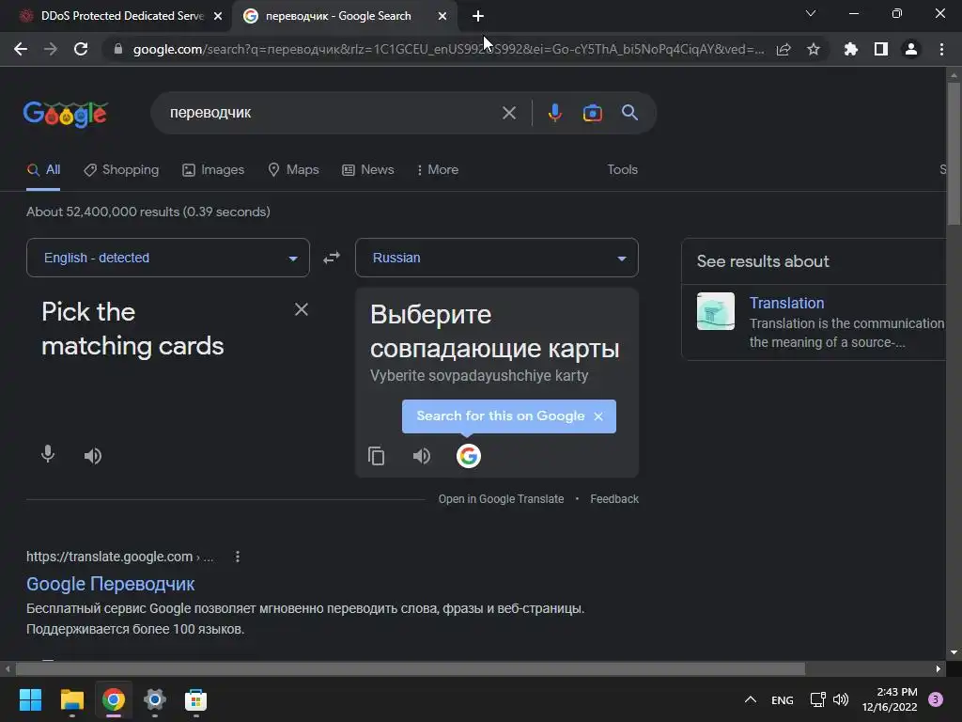Expand the More search filters menu

point(437,170)
